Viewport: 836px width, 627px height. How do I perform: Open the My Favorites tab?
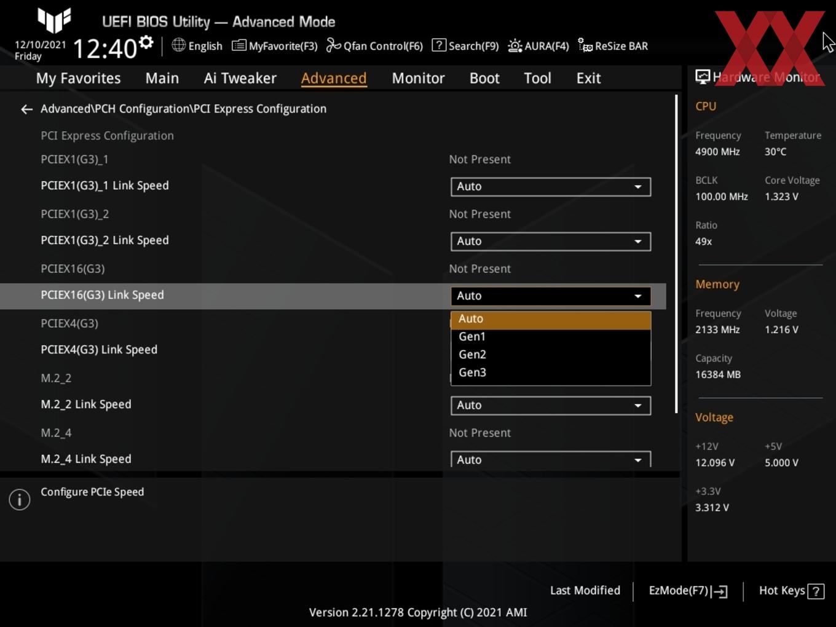pos(78,78)
